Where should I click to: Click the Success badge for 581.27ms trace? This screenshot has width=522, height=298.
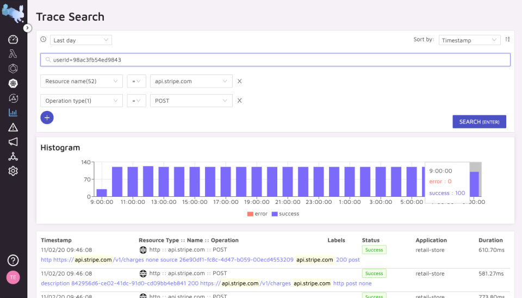(x=374, y=274)
